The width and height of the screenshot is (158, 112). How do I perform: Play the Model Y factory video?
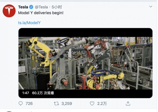click(x=85, y=63)
